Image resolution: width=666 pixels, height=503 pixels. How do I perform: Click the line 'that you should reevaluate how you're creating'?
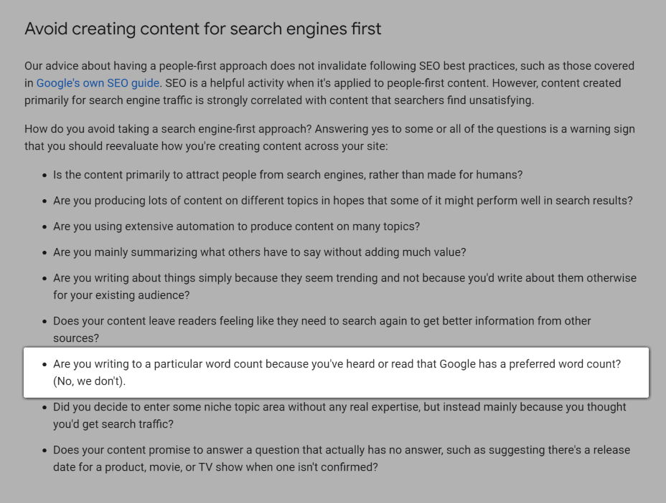(x=205, y=146)
